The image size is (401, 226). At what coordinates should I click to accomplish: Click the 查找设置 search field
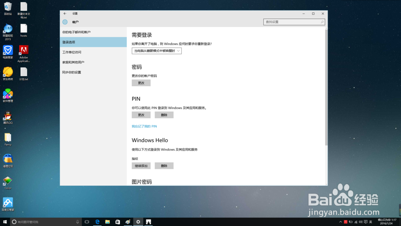point(294,22)
